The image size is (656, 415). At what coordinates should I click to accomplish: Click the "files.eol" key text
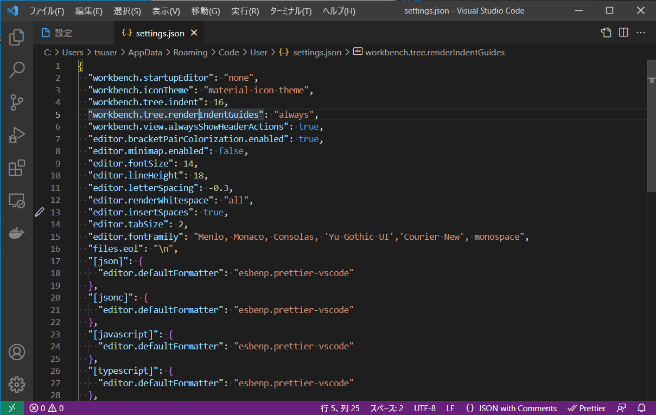point(115,248)
